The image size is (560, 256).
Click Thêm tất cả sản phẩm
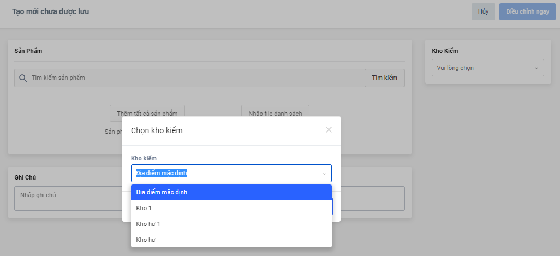coord(147,114)
